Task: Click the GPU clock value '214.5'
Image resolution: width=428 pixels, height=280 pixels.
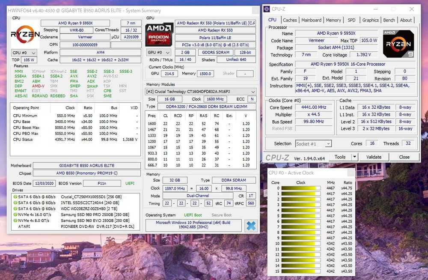Action: coord(169,74)
